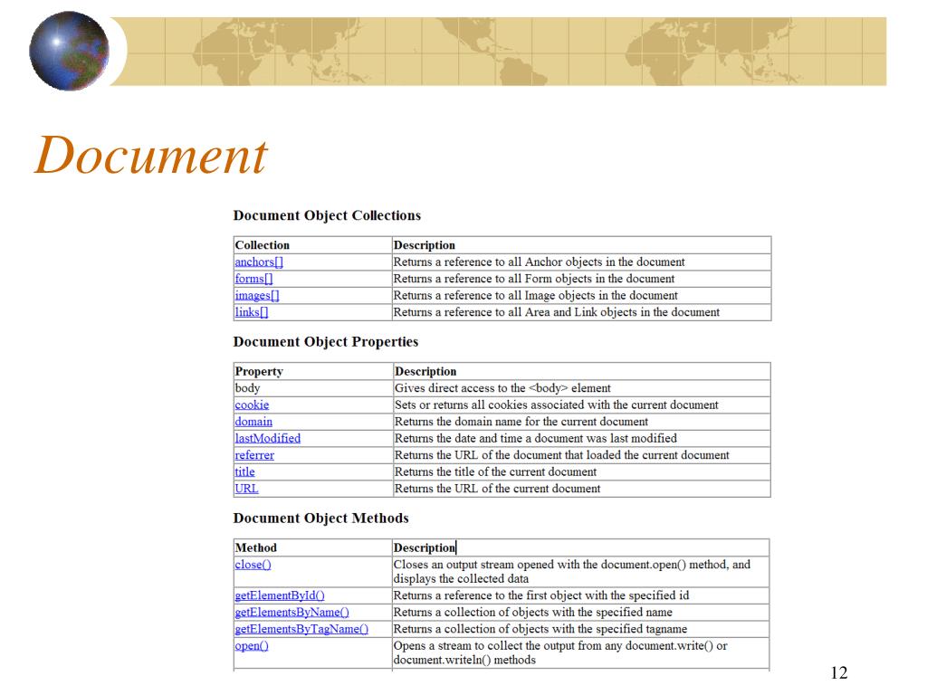
Task: Open the anchors[] collection link
Action: point(259,262)
